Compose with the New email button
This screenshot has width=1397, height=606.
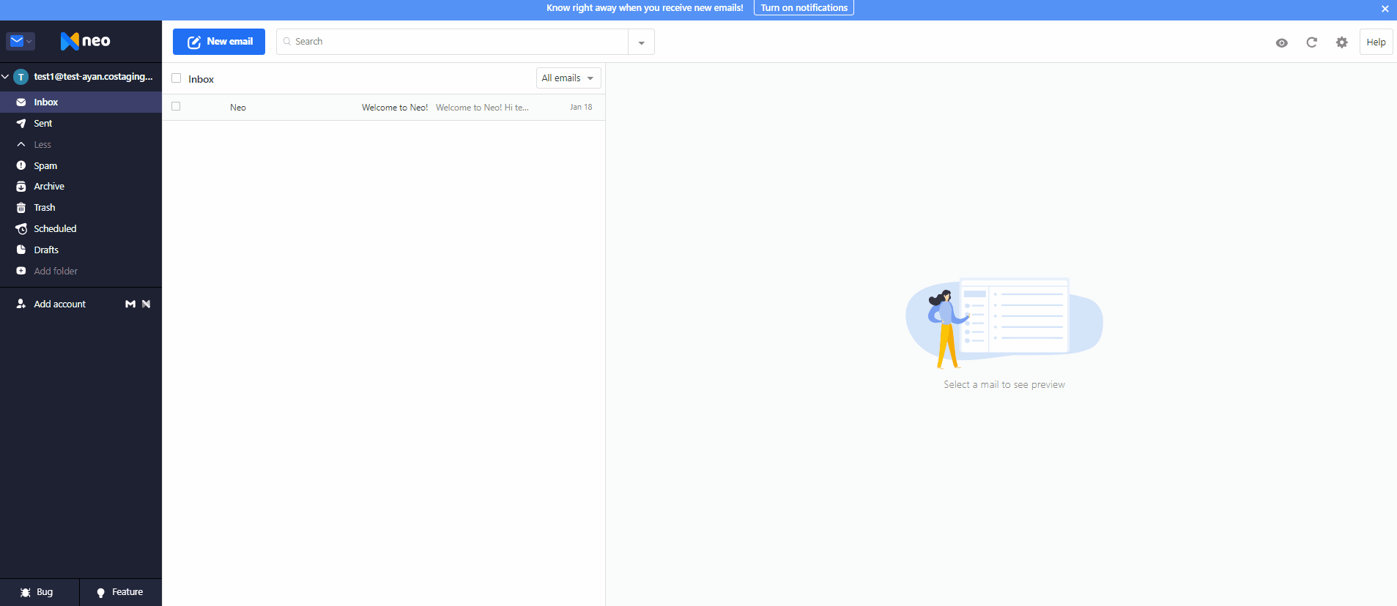[x=219, y=42]
